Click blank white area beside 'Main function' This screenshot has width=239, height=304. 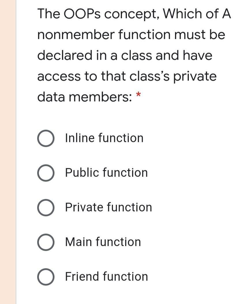pyautogui.click(x=190, y=242)
